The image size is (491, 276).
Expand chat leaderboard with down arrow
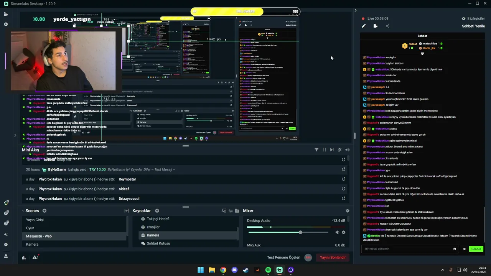422,54
